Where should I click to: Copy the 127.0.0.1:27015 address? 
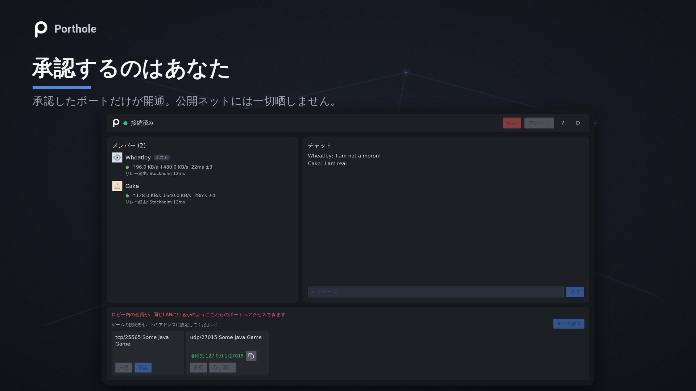251,356
